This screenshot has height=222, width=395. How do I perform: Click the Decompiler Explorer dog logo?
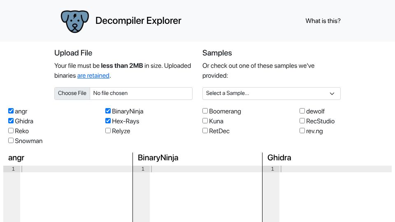75,21
